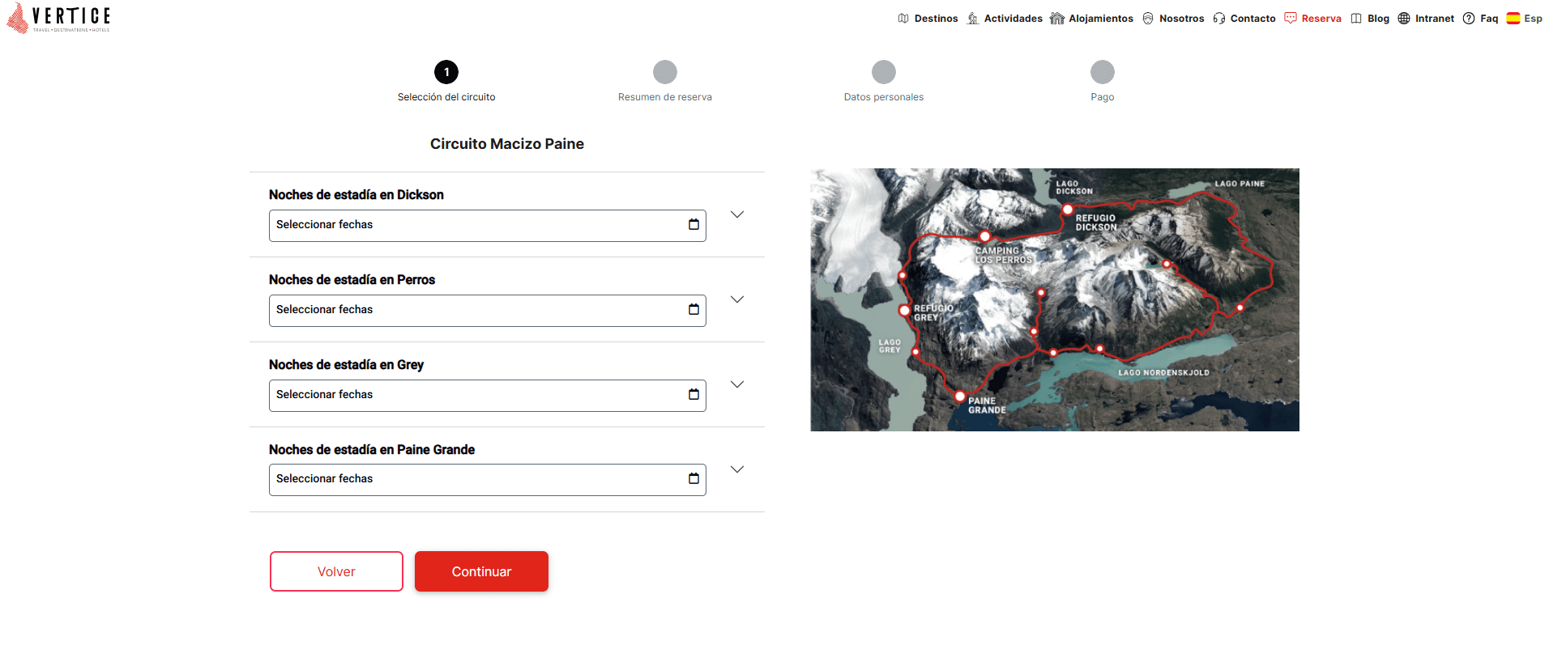Click the Faq question mark icon
The height and width of the screenshot is (645, 1549).
[1468, 19]
